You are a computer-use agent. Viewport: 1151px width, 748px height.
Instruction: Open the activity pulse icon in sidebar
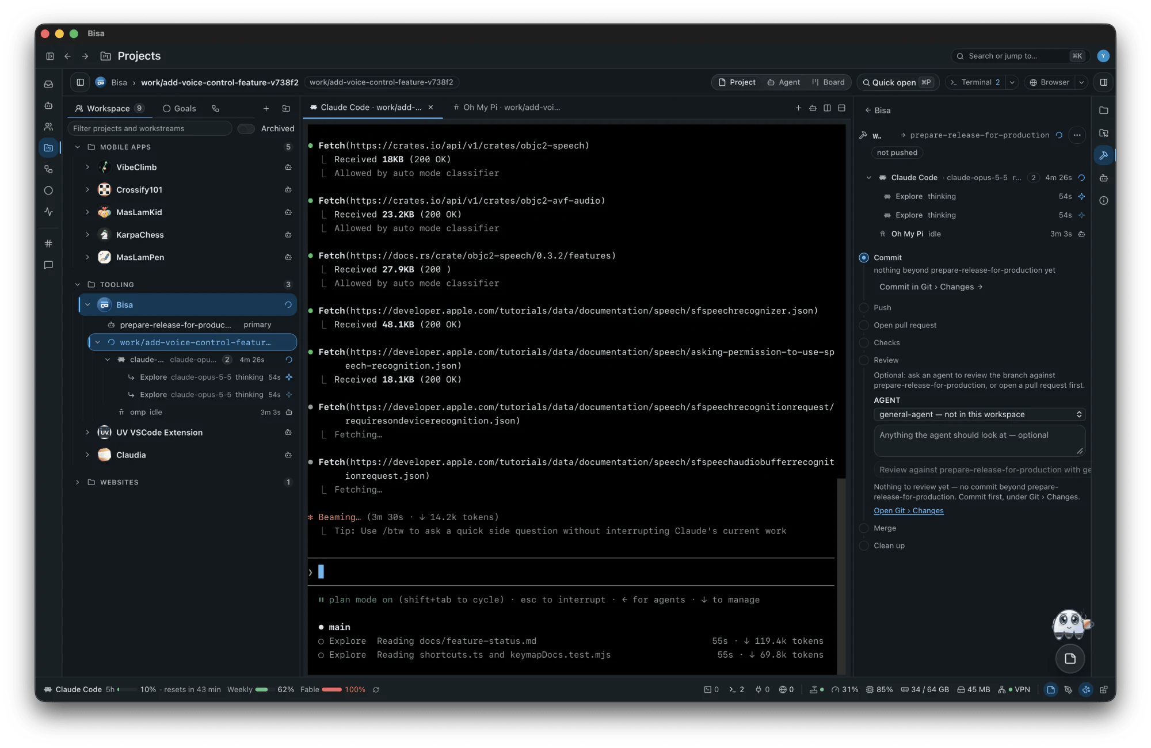49,212
